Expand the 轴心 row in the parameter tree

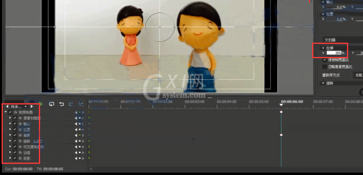[x=10, y=124]
